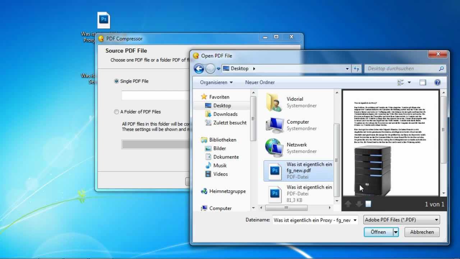Click previous page arrow in preview pane
The height and width of the screenshot is (259, 460).
click(348, 204)
